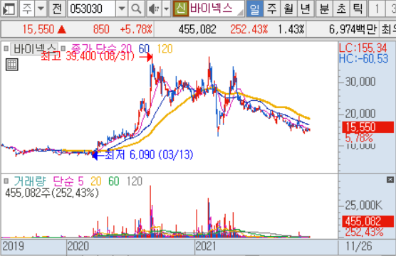The width and height of the screenshot is (396, 256).
Task: Click the 2021 year marker on time axis
Action: click(206, 246)
